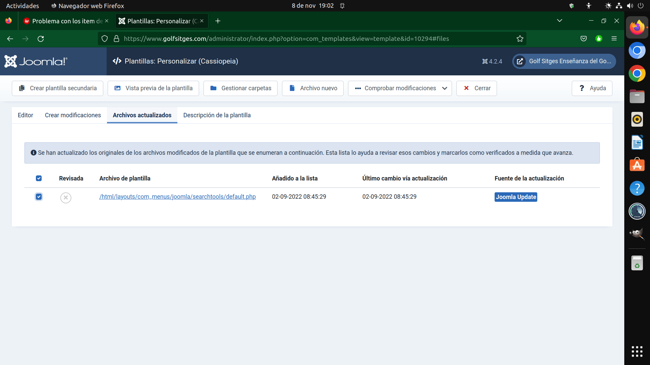The height and width of the screenshot is (365, 650).
Task: Click the Añadido a la lista column header
Action: pos(295,178)
